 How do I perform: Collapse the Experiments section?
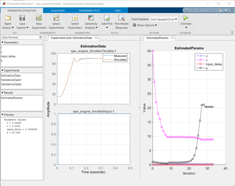2,70
